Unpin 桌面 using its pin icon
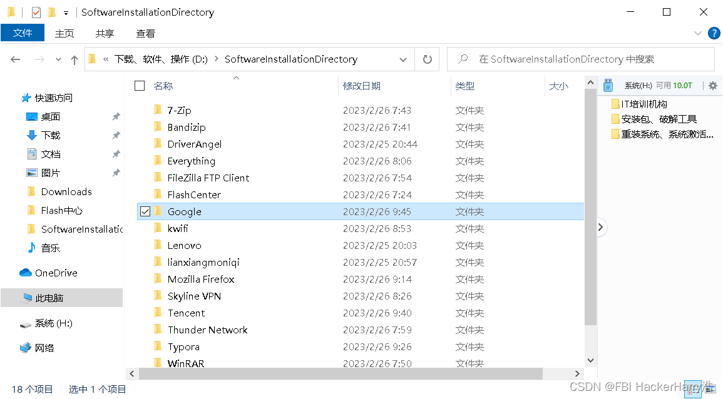The image size is (723, 399). coord(116,116)
